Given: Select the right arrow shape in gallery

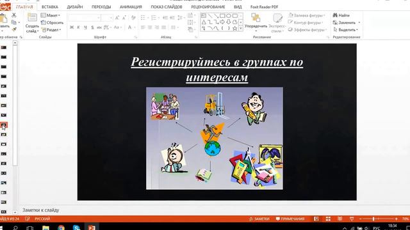Looking at the screenshot, I should coord(222,22).
